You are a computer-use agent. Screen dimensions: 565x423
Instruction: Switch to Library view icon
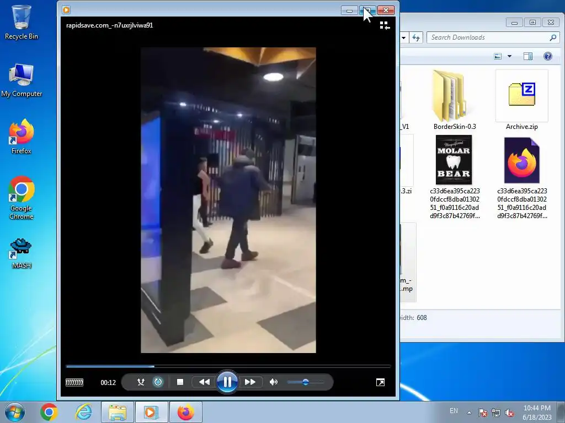point(385,25)
